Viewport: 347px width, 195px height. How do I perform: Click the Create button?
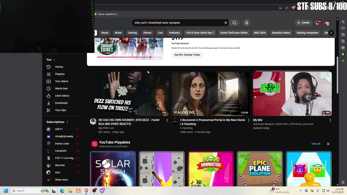coord(303,23)
